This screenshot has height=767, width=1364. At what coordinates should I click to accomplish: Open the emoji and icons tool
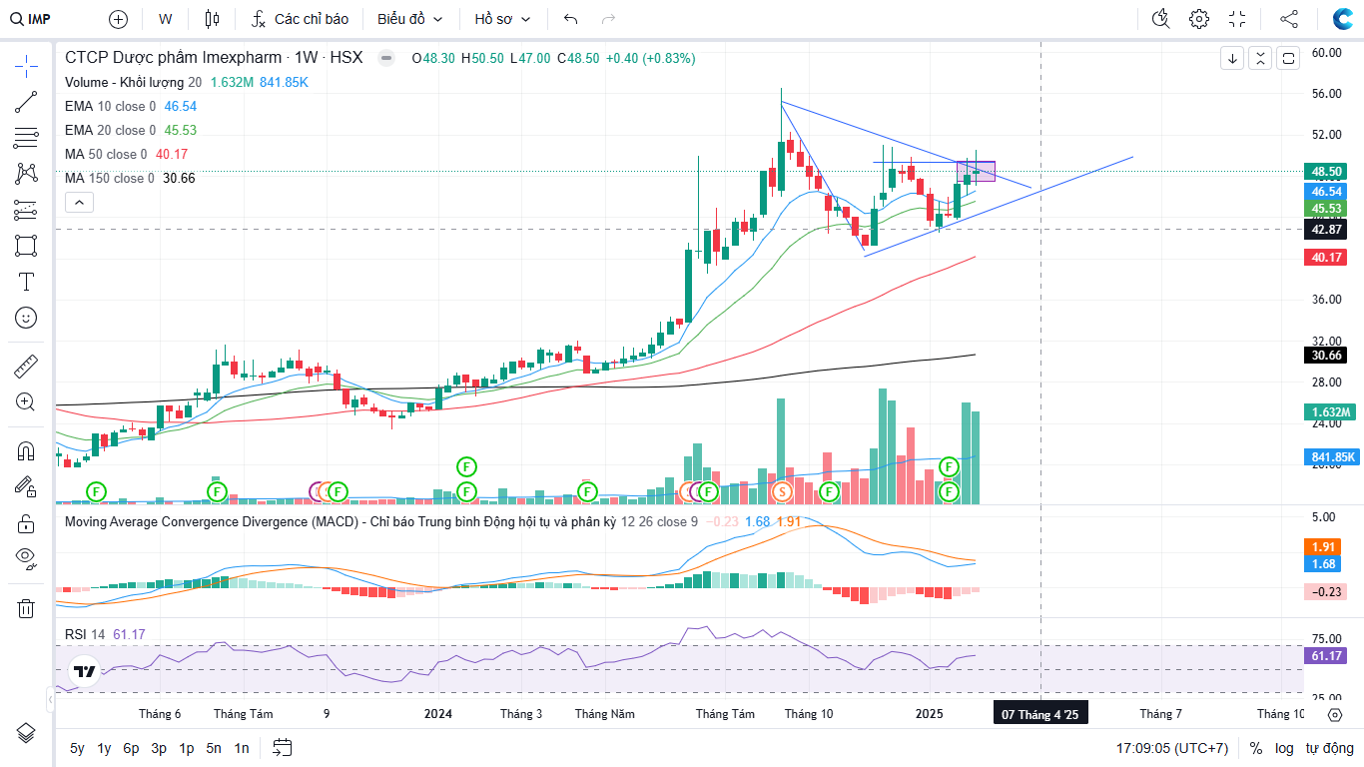pos(26,318)
